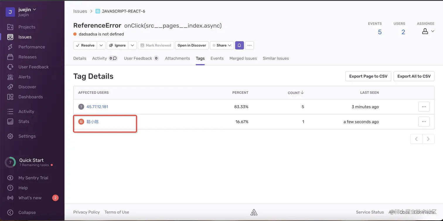Go to the previous results page
The height and width of the screenshot is (221, 443).
tap(416, 139)
